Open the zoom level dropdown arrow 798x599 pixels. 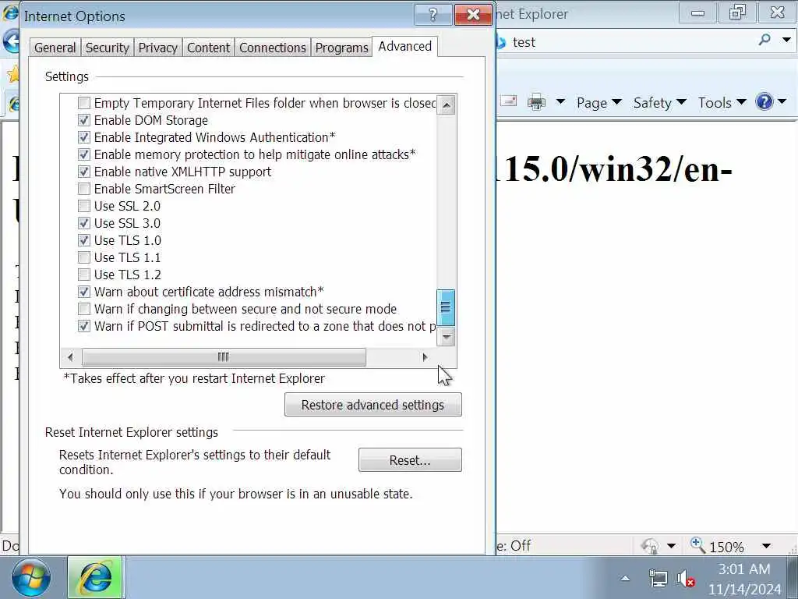coord(766,546)
